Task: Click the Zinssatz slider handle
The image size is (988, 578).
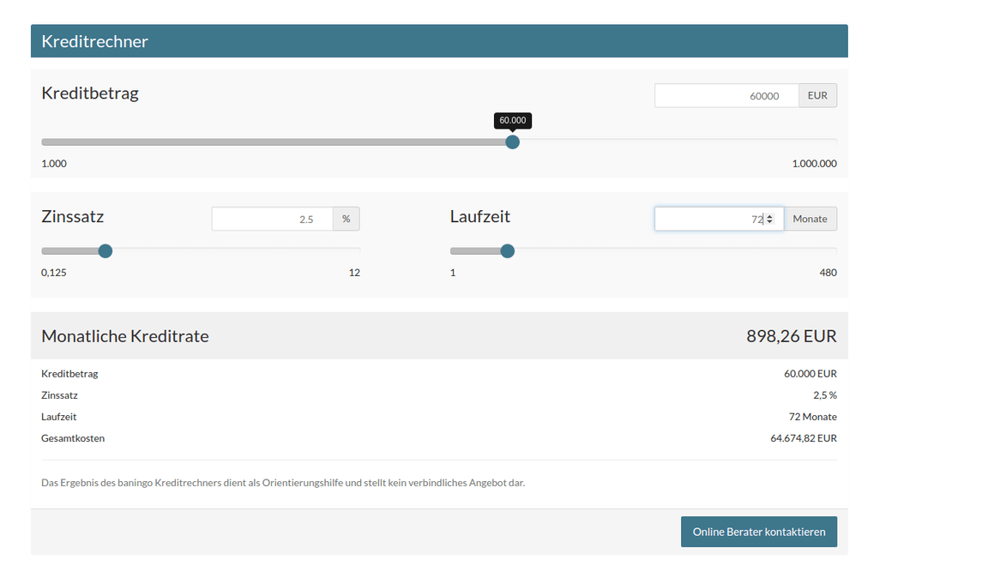Action: (105, 251)
